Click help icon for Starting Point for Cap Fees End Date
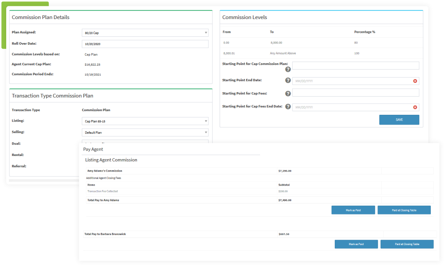 pyautogui.click(x=288, y=106)
